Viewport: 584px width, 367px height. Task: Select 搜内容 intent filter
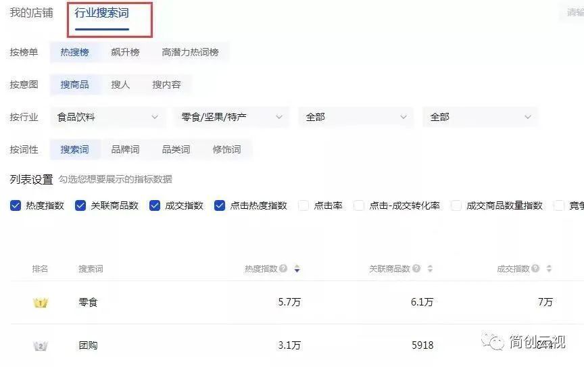point(166,84)
